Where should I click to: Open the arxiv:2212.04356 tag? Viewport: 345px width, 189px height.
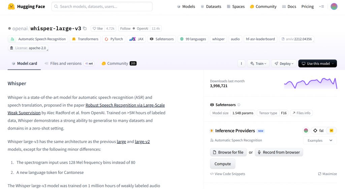pyautogui.click(x=296, y=39)
